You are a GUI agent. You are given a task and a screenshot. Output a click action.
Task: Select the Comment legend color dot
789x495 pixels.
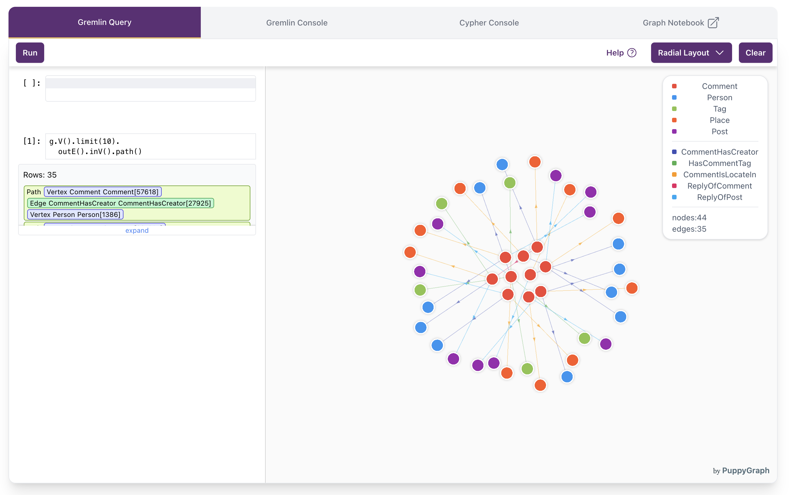click(x=674, y=86)
